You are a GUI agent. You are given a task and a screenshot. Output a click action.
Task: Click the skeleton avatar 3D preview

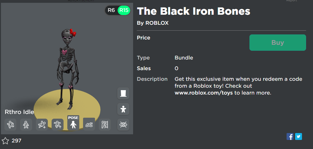(67, 69)
